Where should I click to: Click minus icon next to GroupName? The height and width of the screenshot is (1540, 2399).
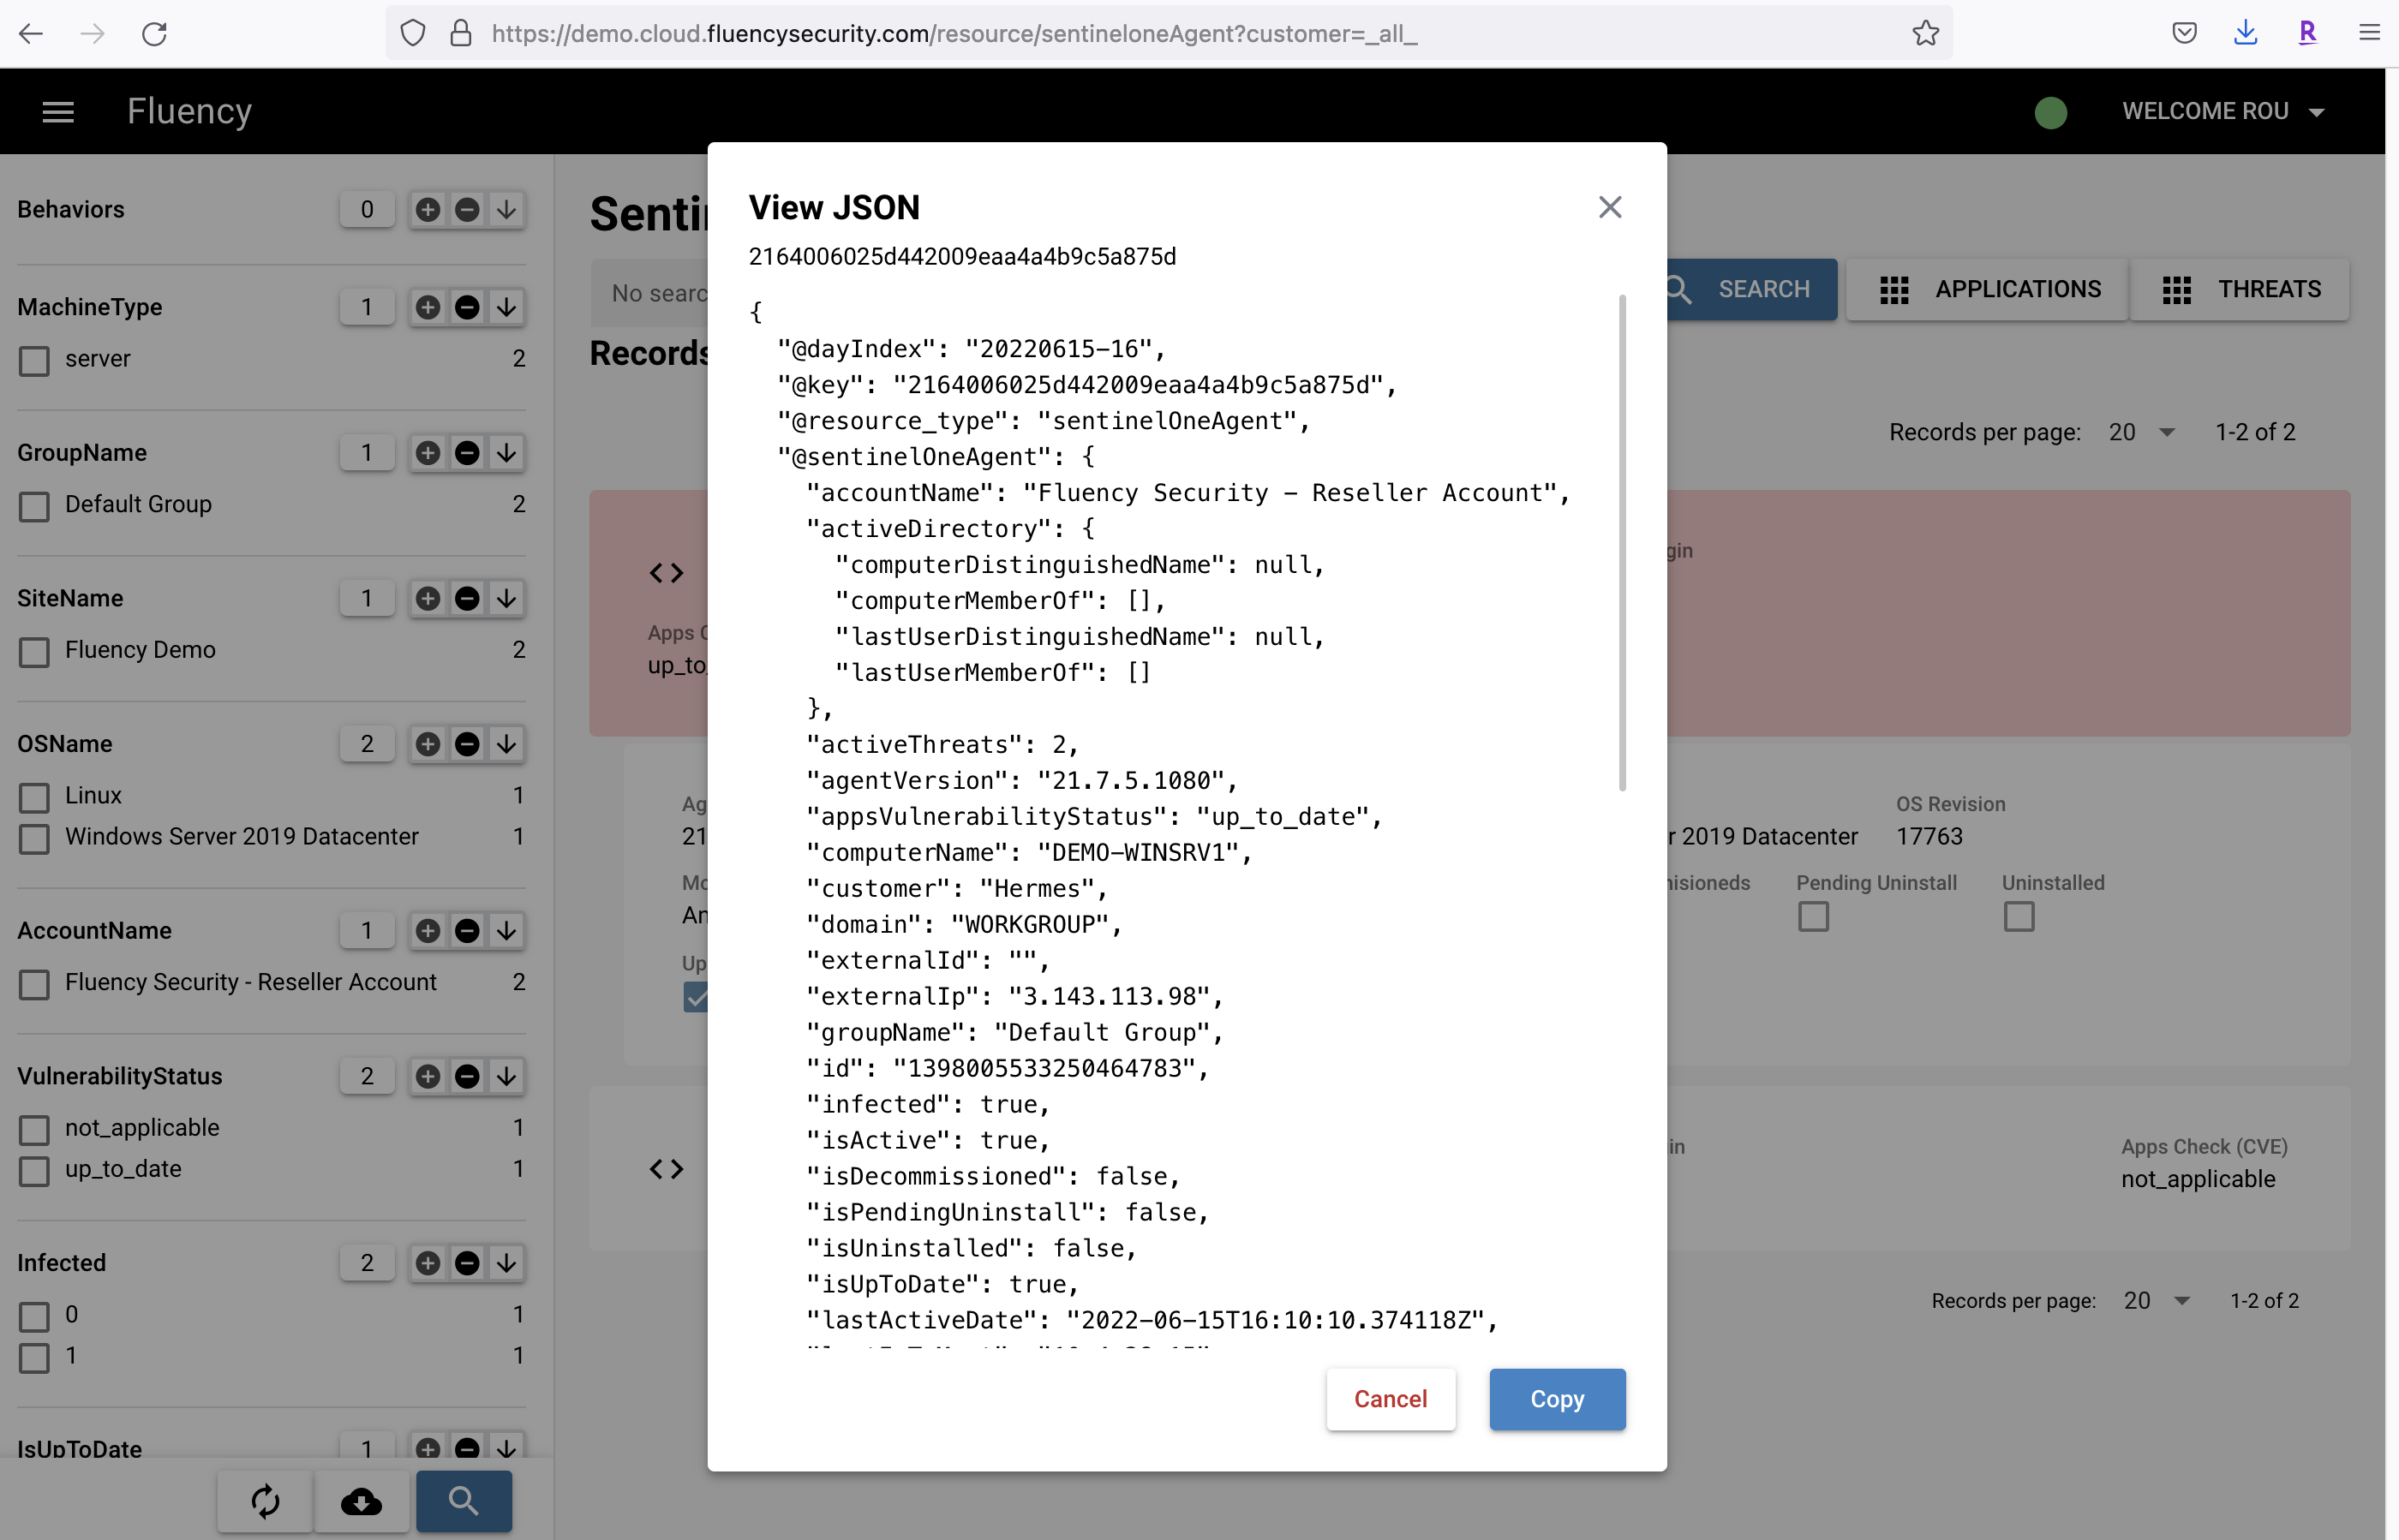tap(467, 453)
